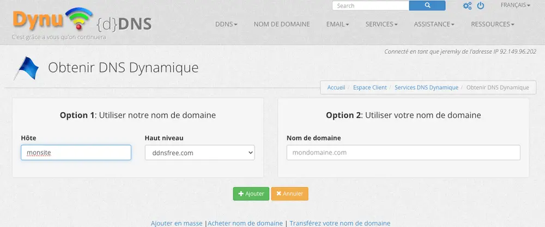Click the Obtenir DNS Dynamique breadcrumb text
The width and height of the screenshot is (545, 227).
click(x=498, y=88)
